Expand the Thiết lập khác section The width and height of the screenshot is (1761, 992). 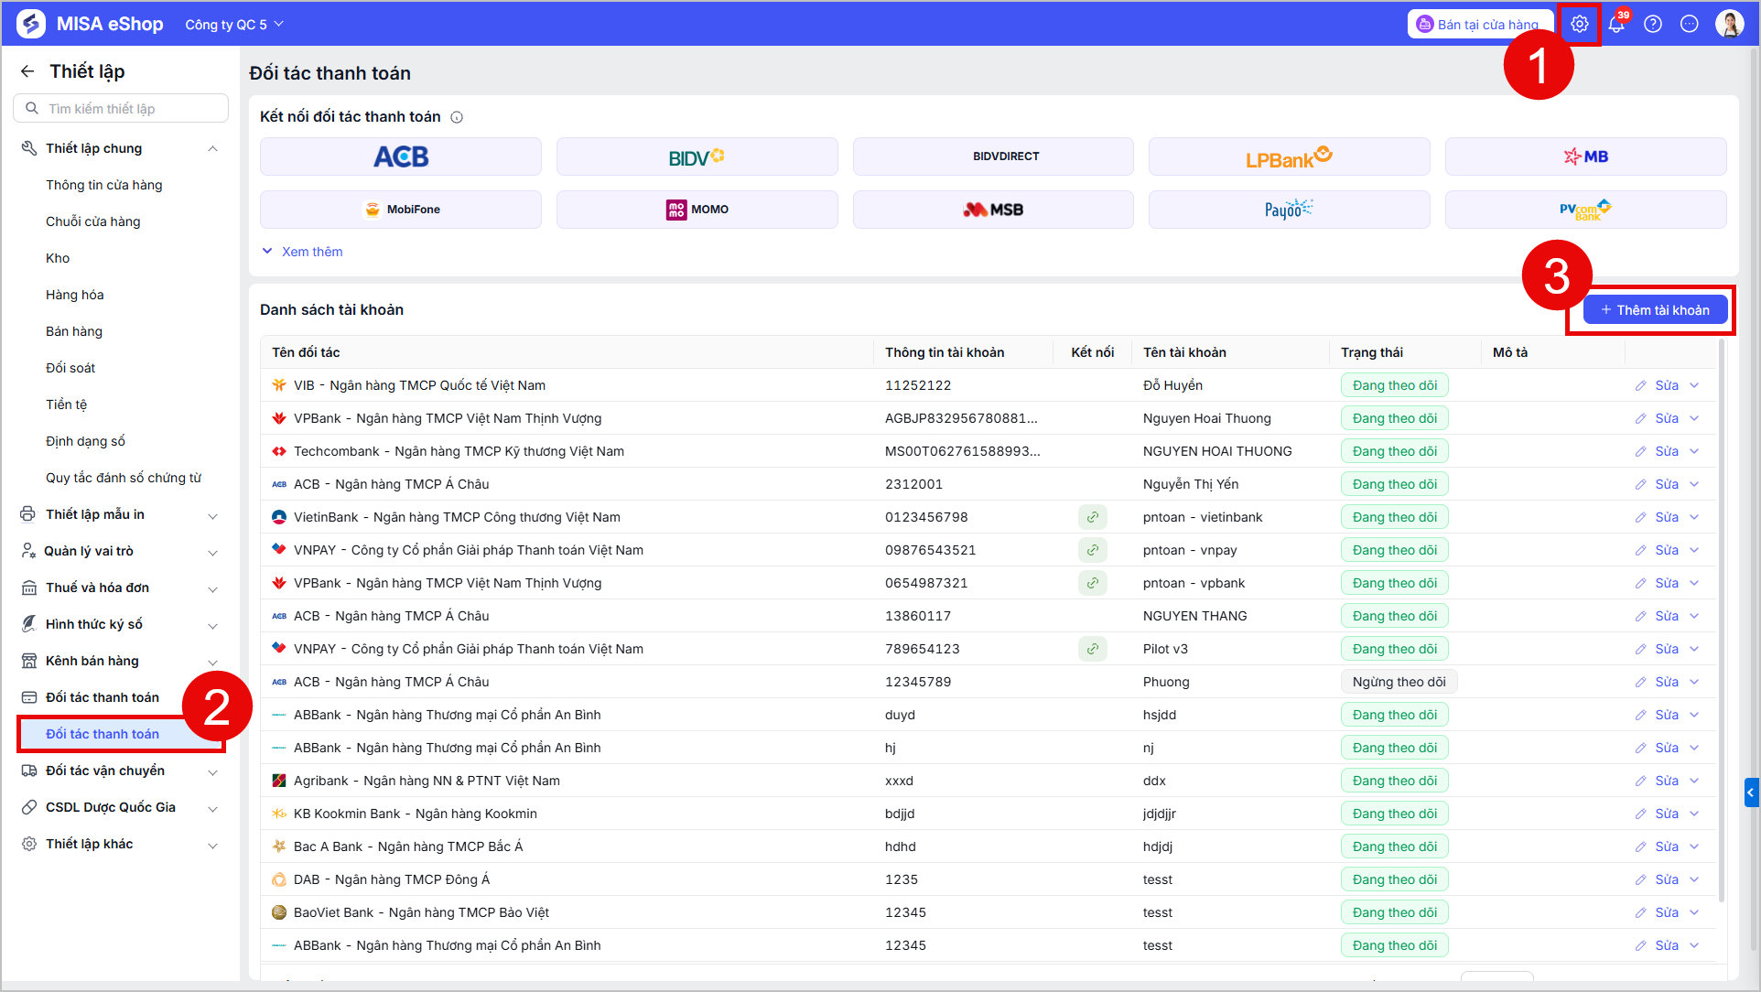coord(212,845)
